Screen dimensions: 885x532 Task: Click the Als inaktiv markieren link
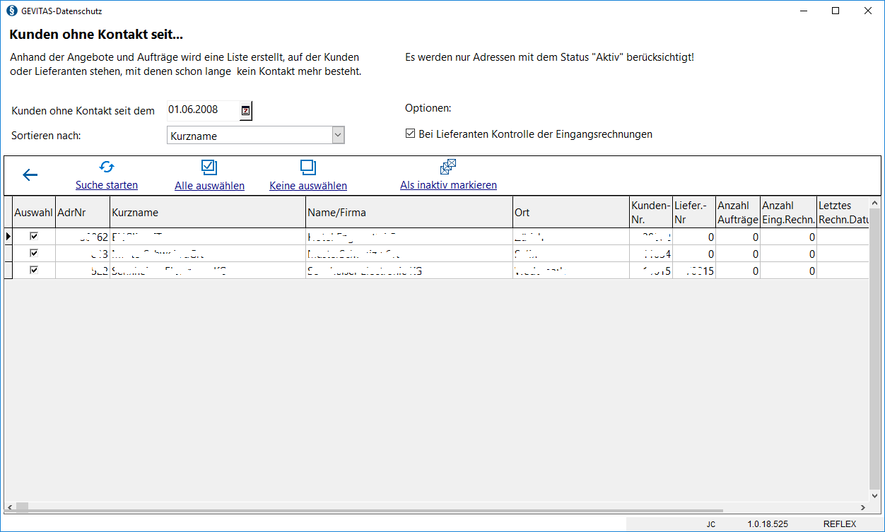click(x=448, y=185)
